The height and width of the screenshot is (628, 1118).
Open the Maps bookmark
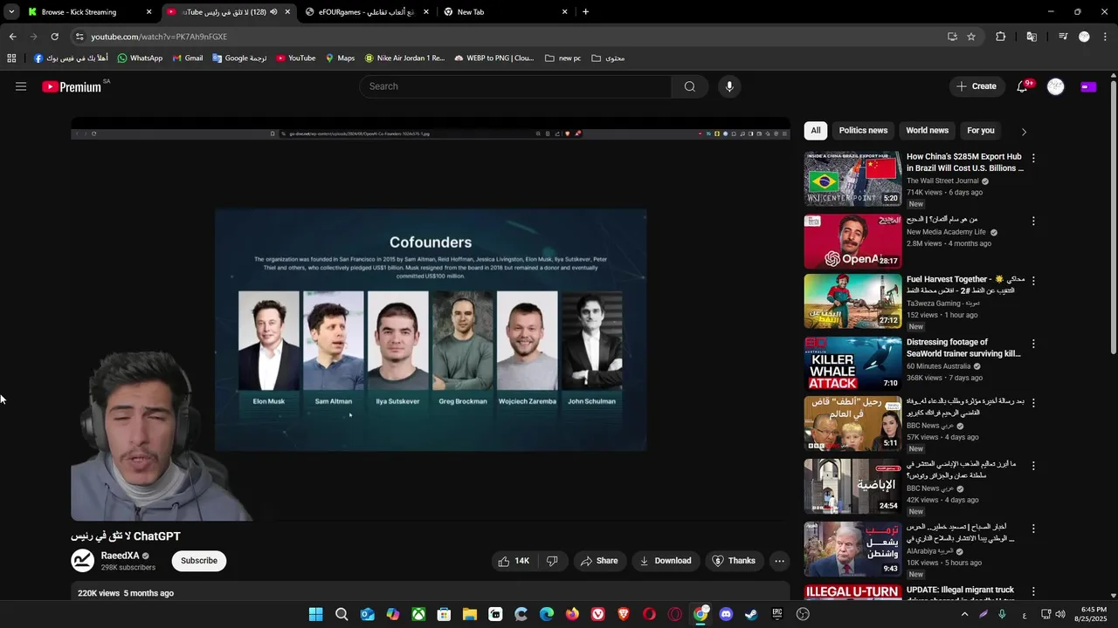coord(340,58)
